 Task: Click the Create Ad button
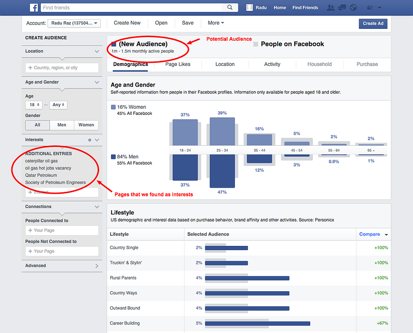[x=373, y=23]
